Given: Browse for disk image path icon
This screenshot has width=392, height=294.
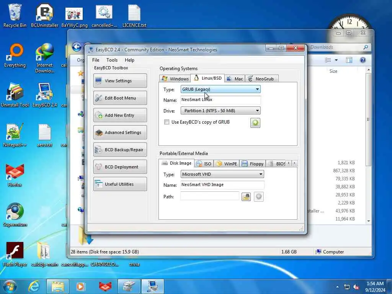Looking at the screenshot, I should click(246, 197).
